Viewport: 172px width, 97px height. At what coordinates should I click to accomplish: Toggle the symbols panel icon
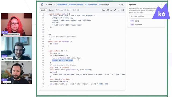point(123,10)
